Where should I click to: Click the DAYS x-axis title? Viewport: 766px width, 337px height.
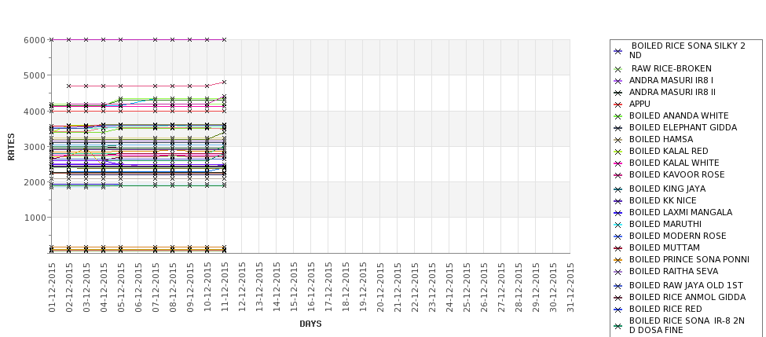coord(310,324)
